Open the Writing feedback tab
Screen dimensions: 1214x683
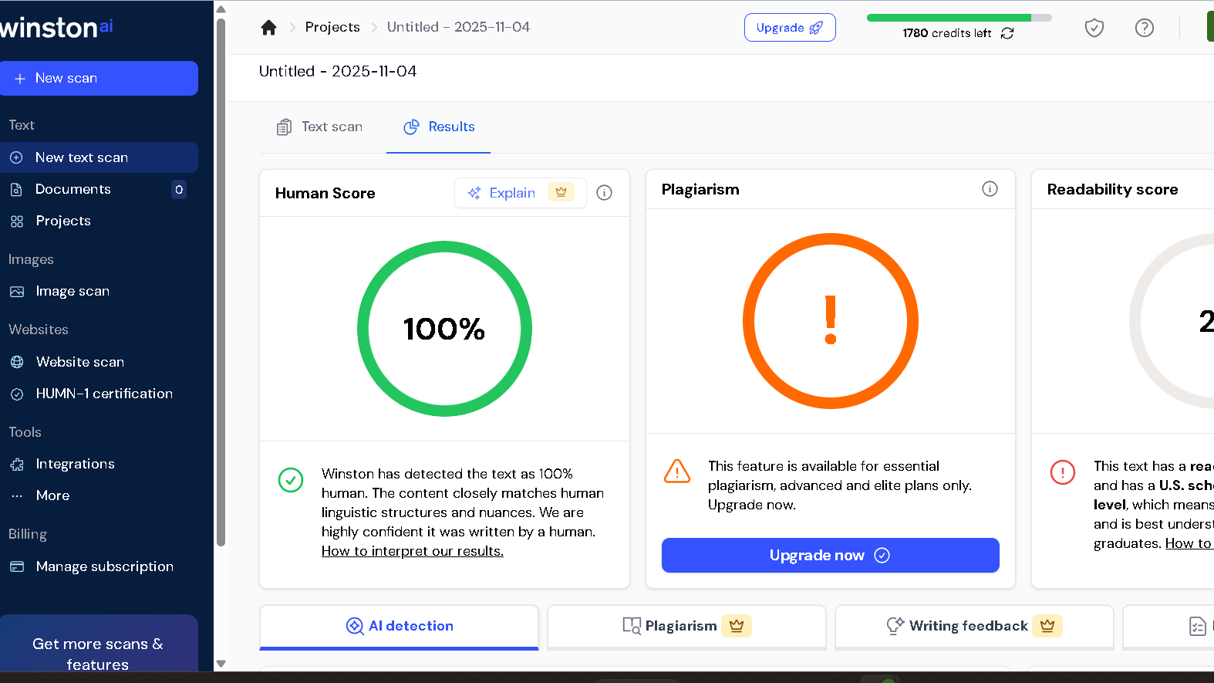(973, 626)
